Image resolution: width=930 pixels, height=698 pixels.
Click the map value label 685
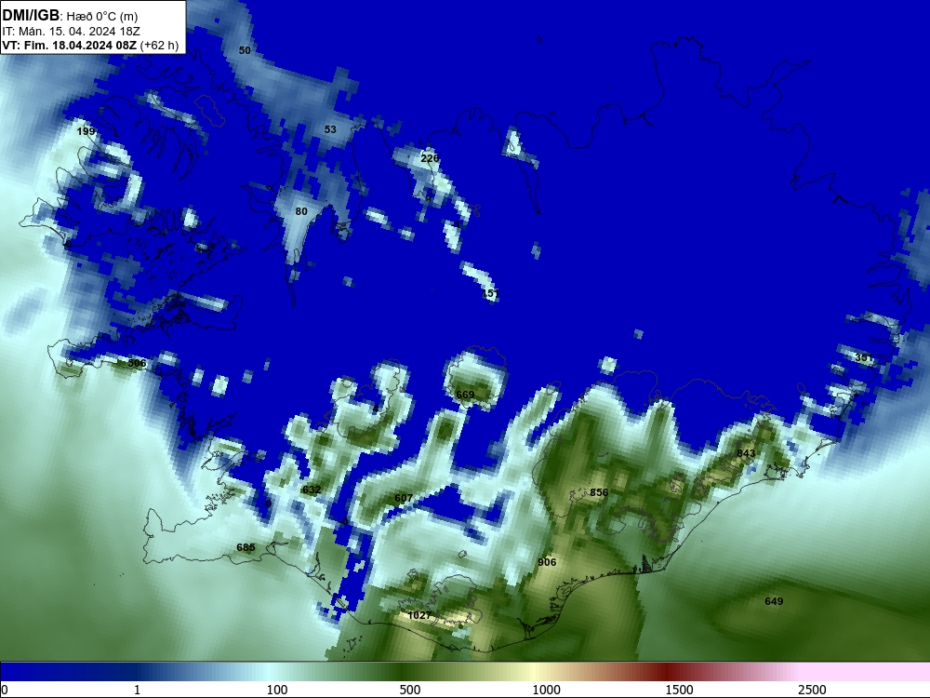(x=246, y=547)
